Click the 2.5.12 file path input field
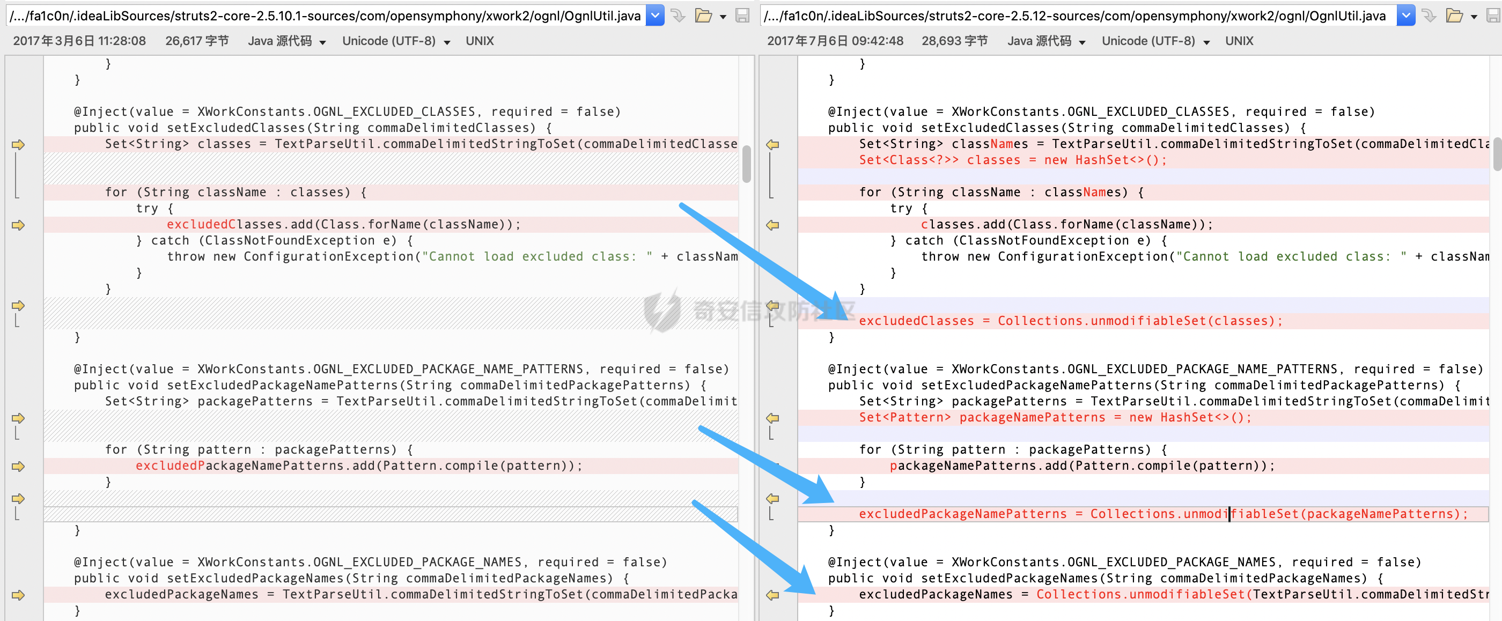Image resolution: width=1502 pixels, height=621 pixels. pos(1079,16)
